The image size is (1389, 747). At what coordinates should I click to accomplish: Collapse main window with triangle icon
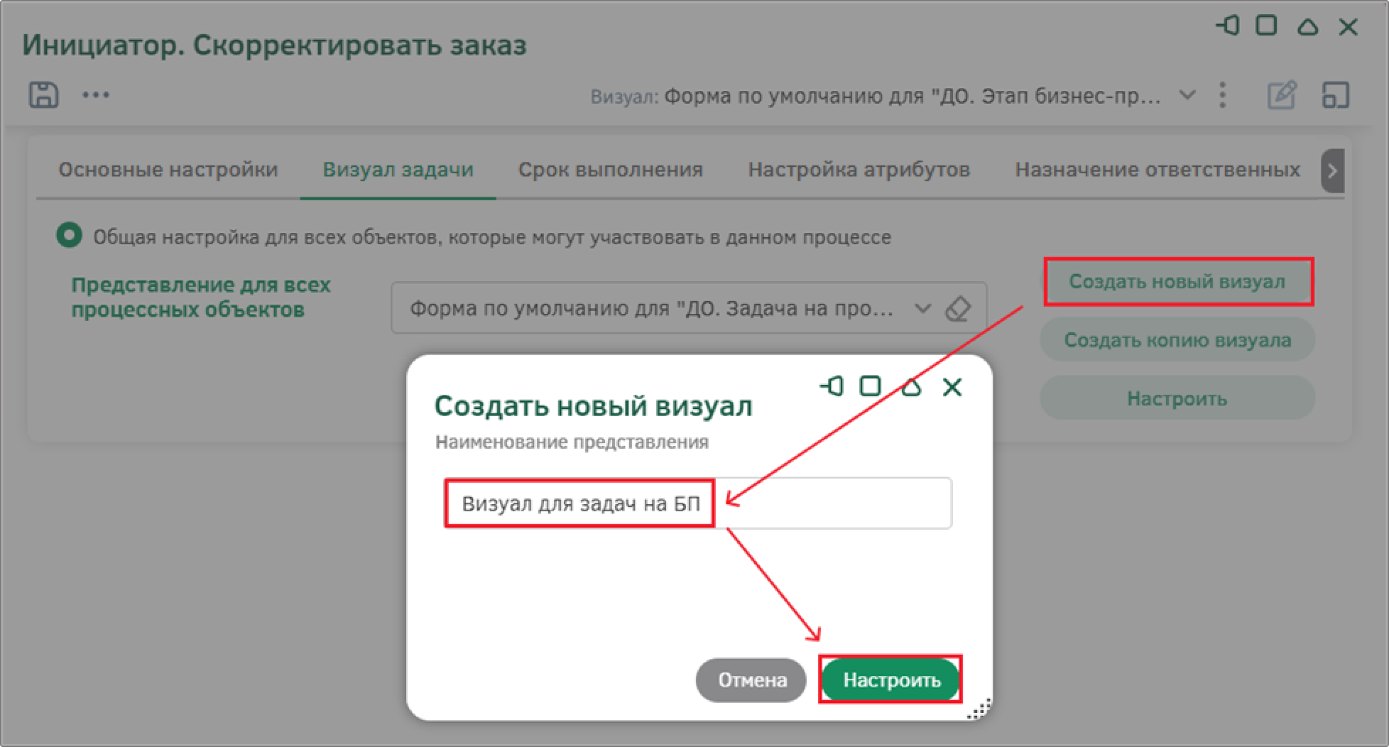[x=1307, y=27]
